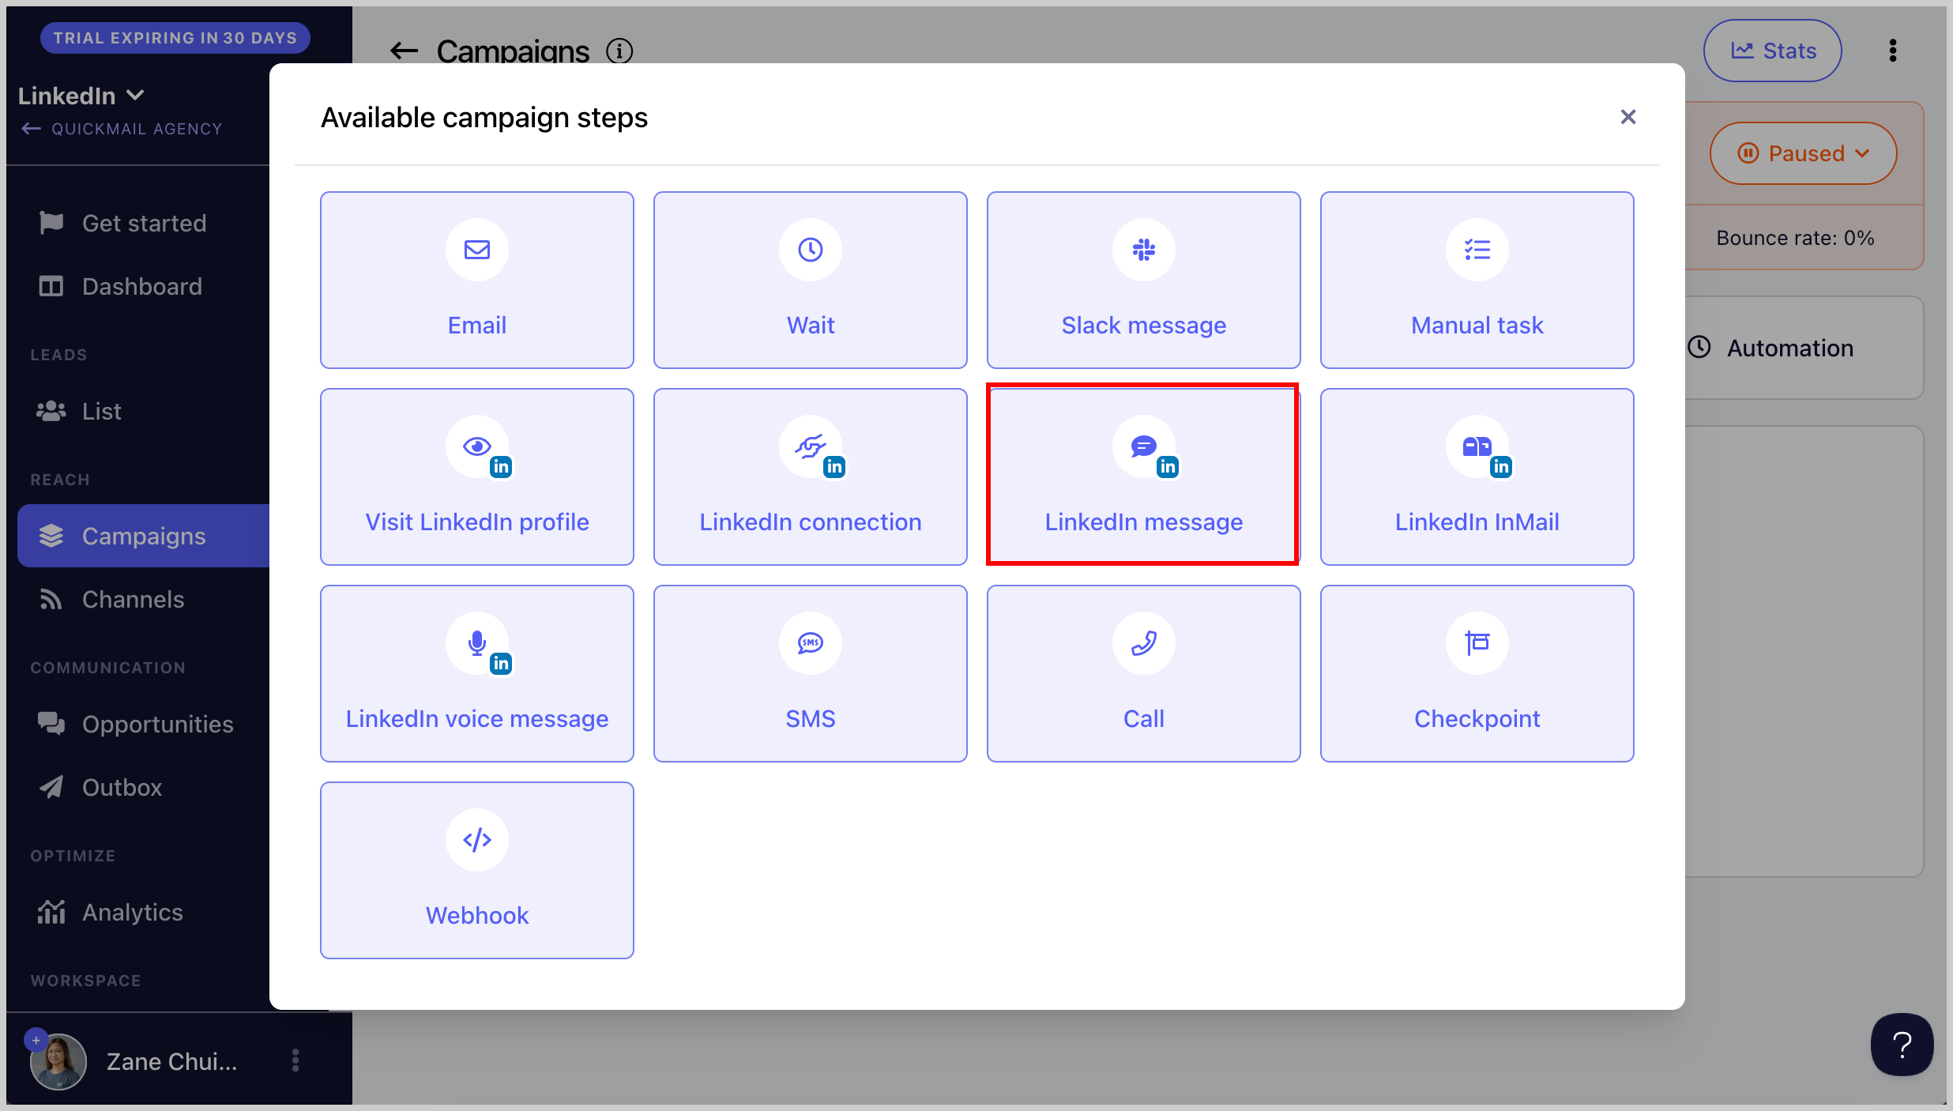Viewport: 1953px width, 1111px height.
Task: Click the Opportunities chat icon
Action: pyautogui.click(x=51, y=724)
